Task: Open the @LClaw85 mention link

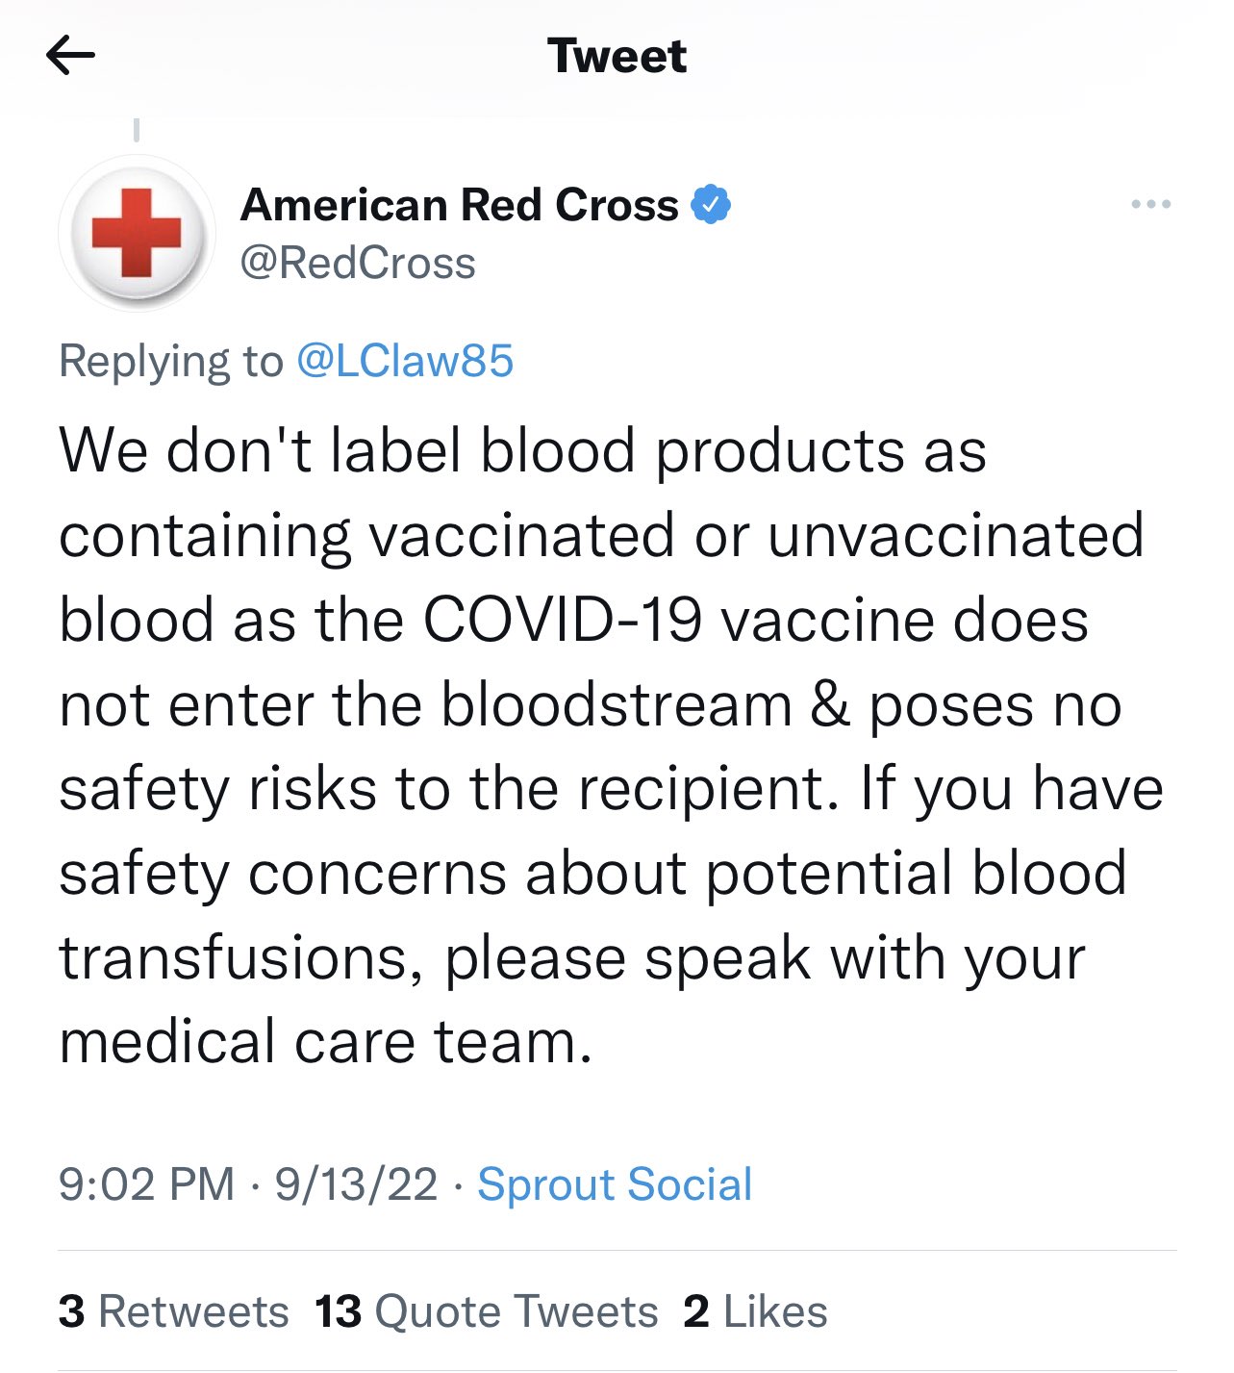Action: [405, 361]
